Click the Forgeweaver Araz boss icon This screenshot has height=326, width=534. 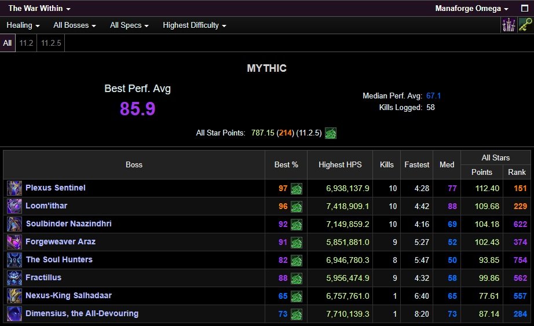[14, 242]
